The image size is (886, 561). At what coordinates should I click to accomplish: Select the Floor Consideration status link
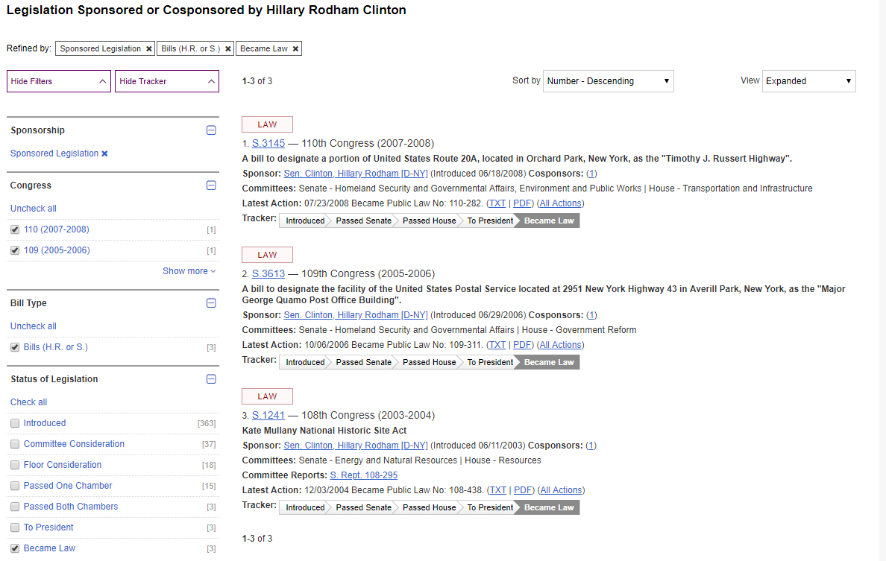tap(63, 465)
